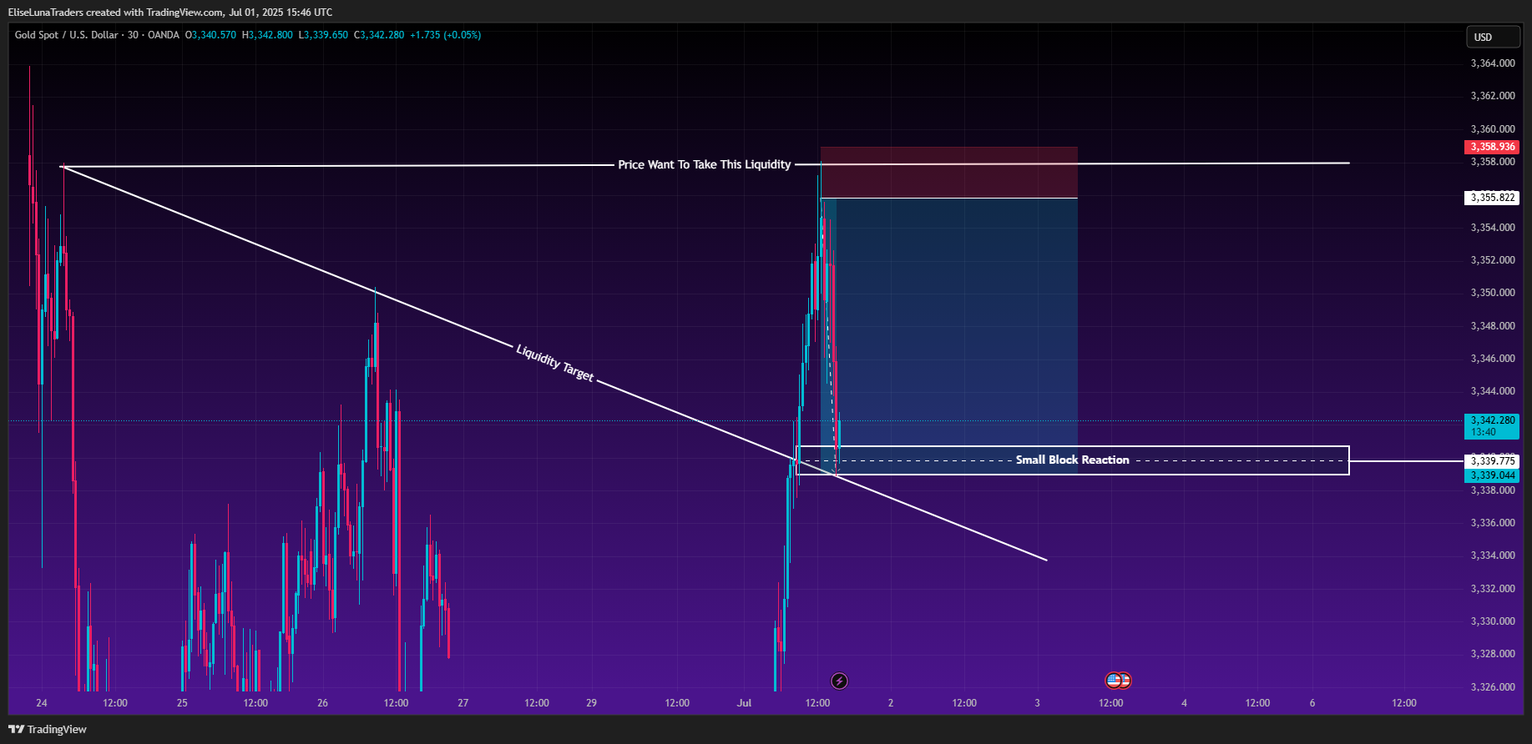Click the close value C3,342.280
This screenshot has height=744, width=1532.
pos(379,35)
